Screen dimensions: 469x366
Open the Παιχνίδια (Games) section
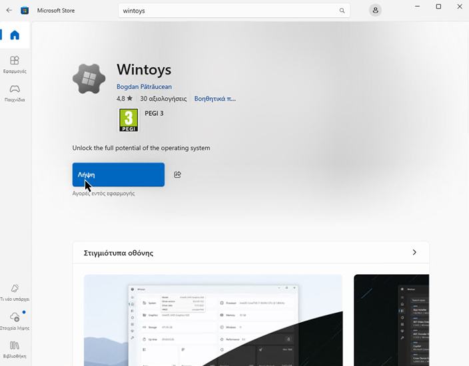(x=15, y=92)
